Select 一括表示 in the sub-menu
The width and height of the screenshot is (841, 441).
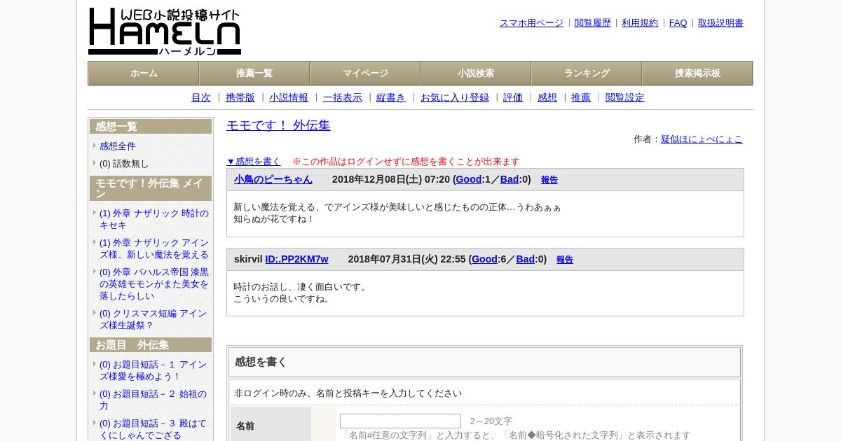click(x=343, y=98)
